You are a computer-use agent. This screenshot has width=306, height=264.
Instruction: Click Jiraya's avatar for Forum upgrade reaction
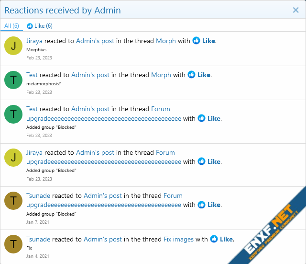click(x=13, y=157)
